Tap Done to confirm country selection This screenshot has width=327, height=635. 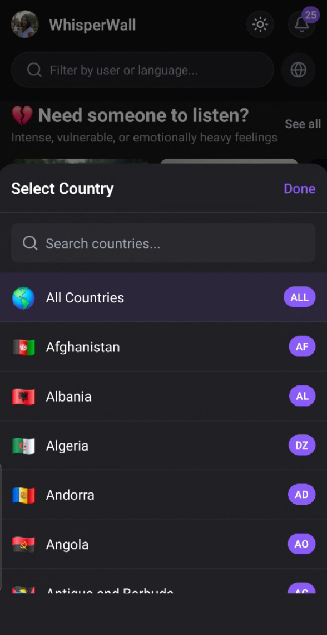point(299,188)
